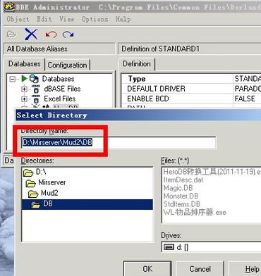Open the Object menu
The image size is (261, 276).
[x=18, y=19]
